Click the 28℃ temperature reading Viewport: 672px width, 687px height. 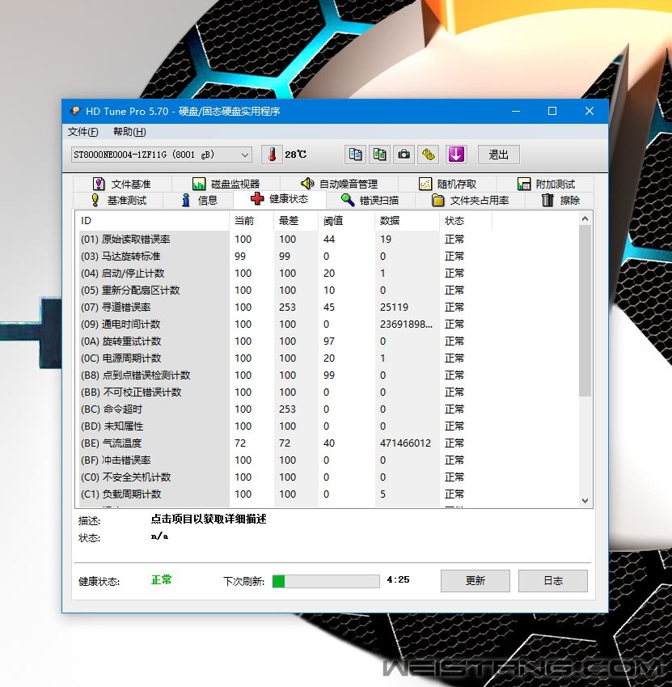coord(295,155)
